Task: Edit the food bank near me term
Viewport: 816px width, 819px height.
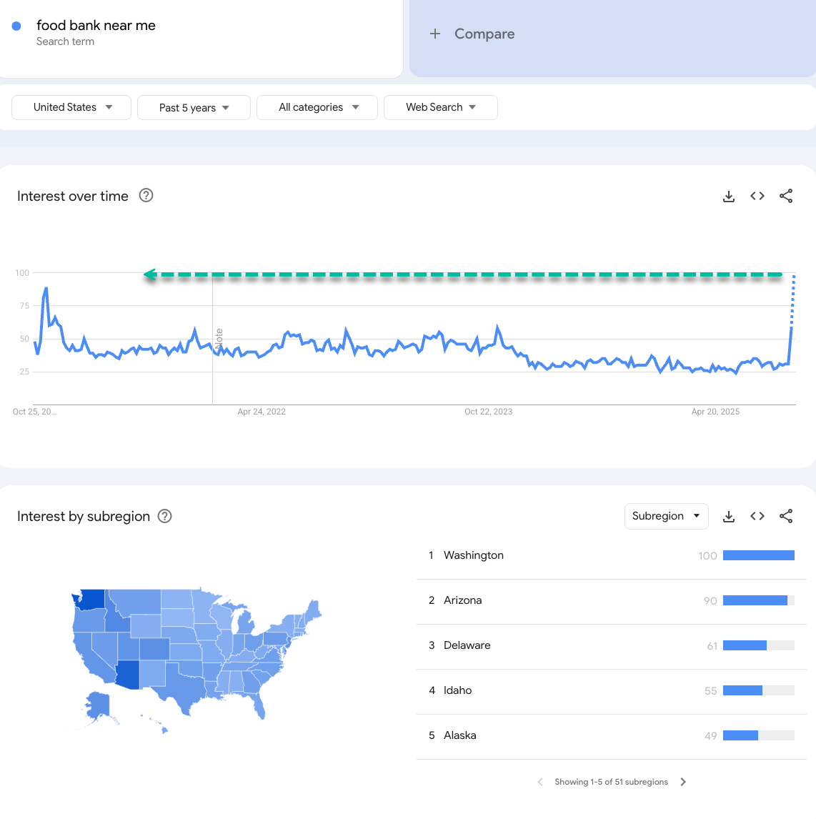Action: [96, 26]
